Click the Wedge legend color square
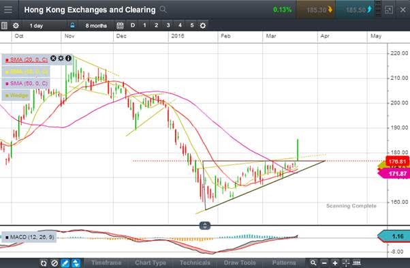 point(7,95)
